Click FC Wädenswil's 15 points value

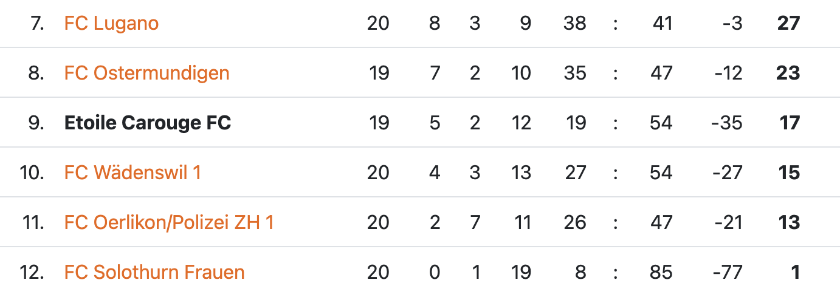point(789,173)
